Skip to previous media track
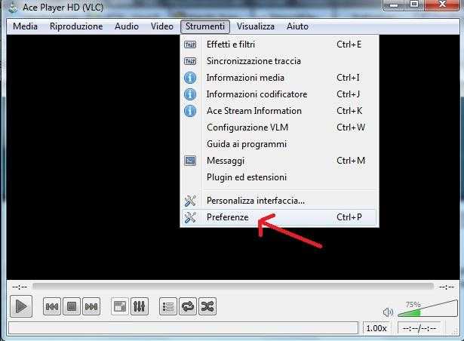 52,306
